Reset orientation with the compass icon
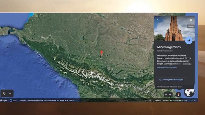Viewport: 205px width, 115px height. (x=178, y=95)
